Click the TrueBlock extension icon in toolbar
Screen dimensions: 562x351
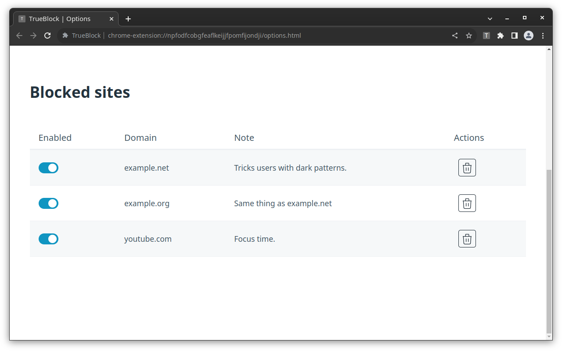click(486, 36)
